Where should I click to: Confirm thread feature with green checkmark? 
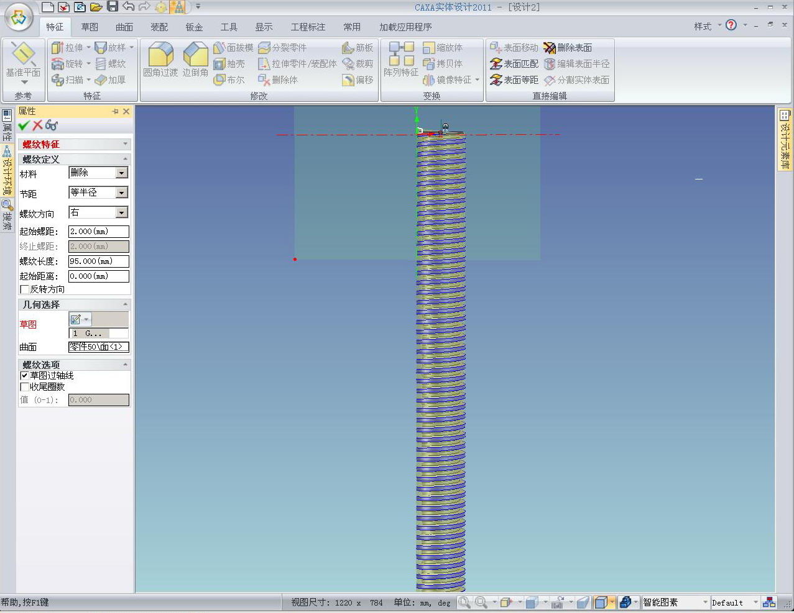click(x=24, y=125)
